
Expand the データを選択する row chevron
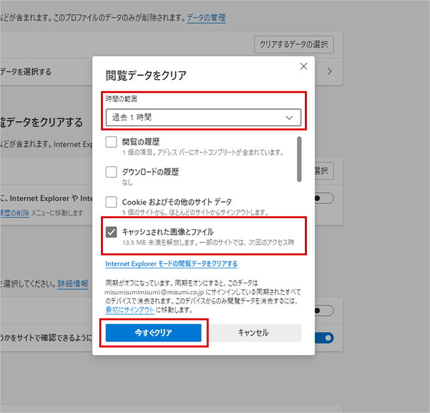(x=329, y=71)
